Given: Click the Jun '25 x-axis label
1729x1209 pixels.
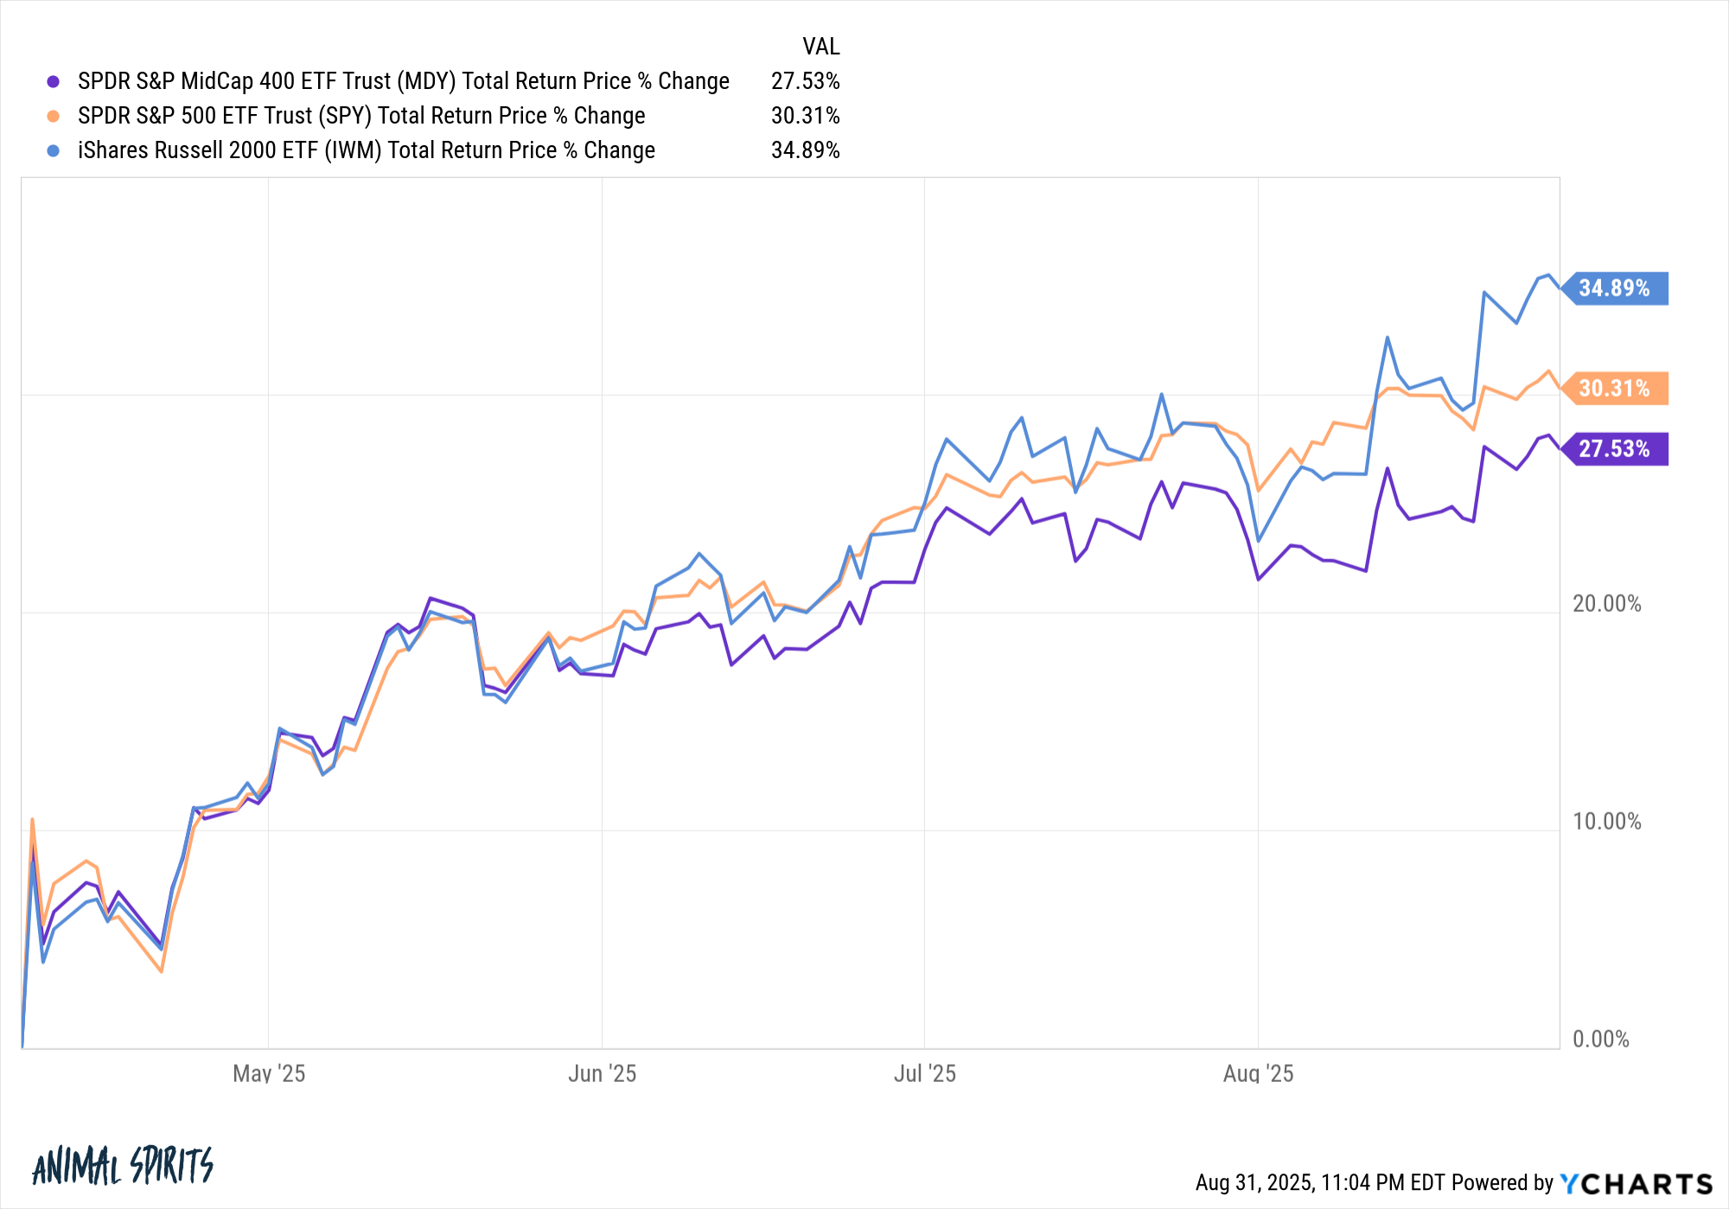Looking at the screenshot, I should click(x=602, y=1073).
